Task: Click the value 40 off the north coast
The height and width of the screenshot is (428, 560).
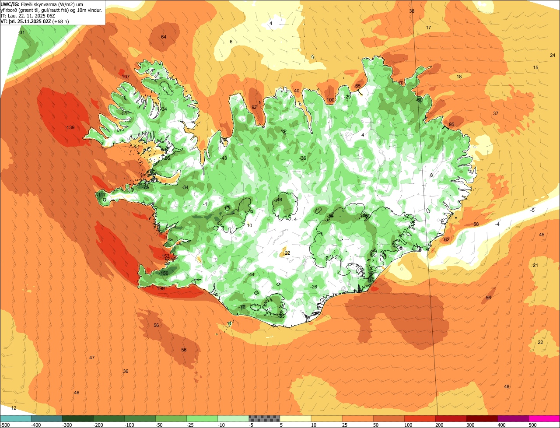Action: pyautogui.click(x=297, y=91)
